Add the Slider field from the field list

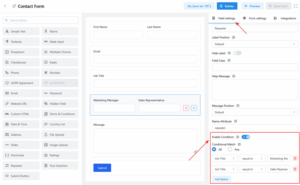pyautogui.click(x=21, y=145)
